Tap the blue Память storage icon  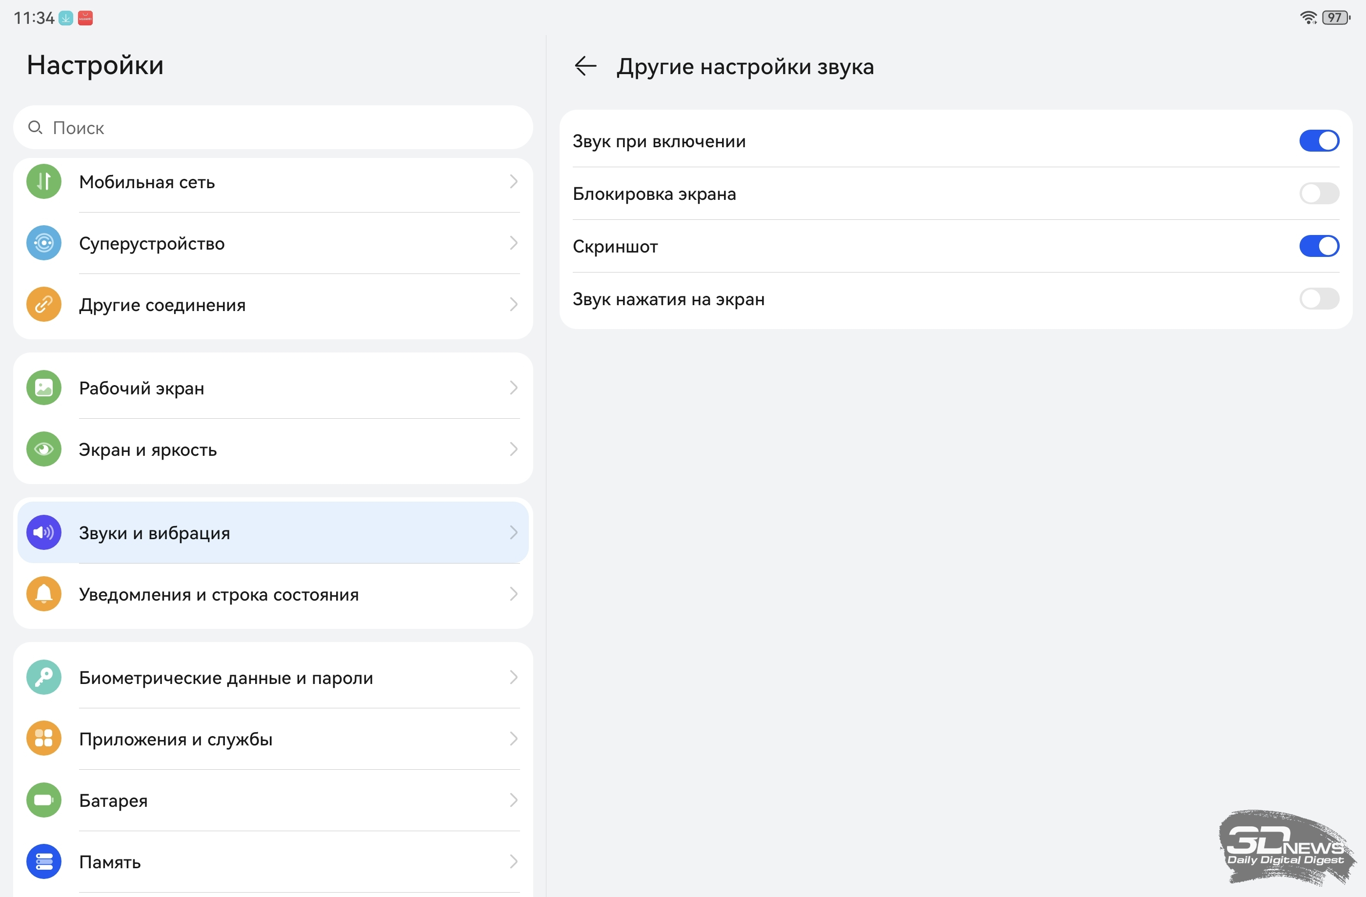pyautogui.click(x=43, y=861)
